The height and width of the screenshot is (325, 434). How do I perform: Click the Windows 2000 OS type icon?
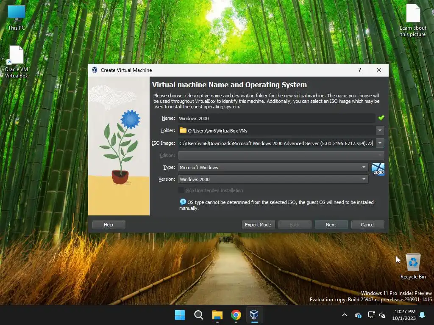tap(378, 169)
